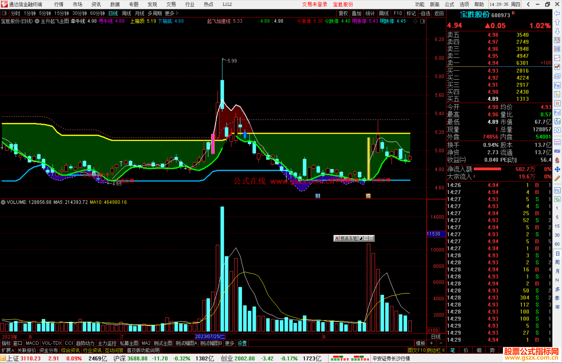Click the green refresh sidebar icon
The width and height of the screenshot is (562, 363).
tap(557, 199)
